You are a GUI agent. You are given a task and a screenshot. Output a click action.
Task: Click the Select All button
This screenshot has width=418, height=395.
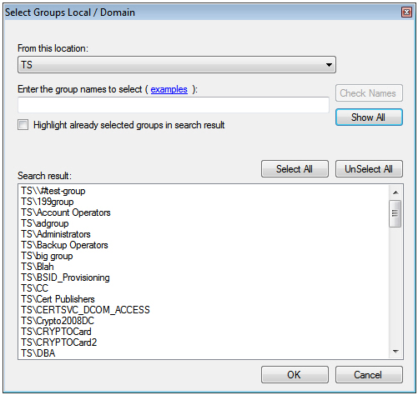coord(295,169)
